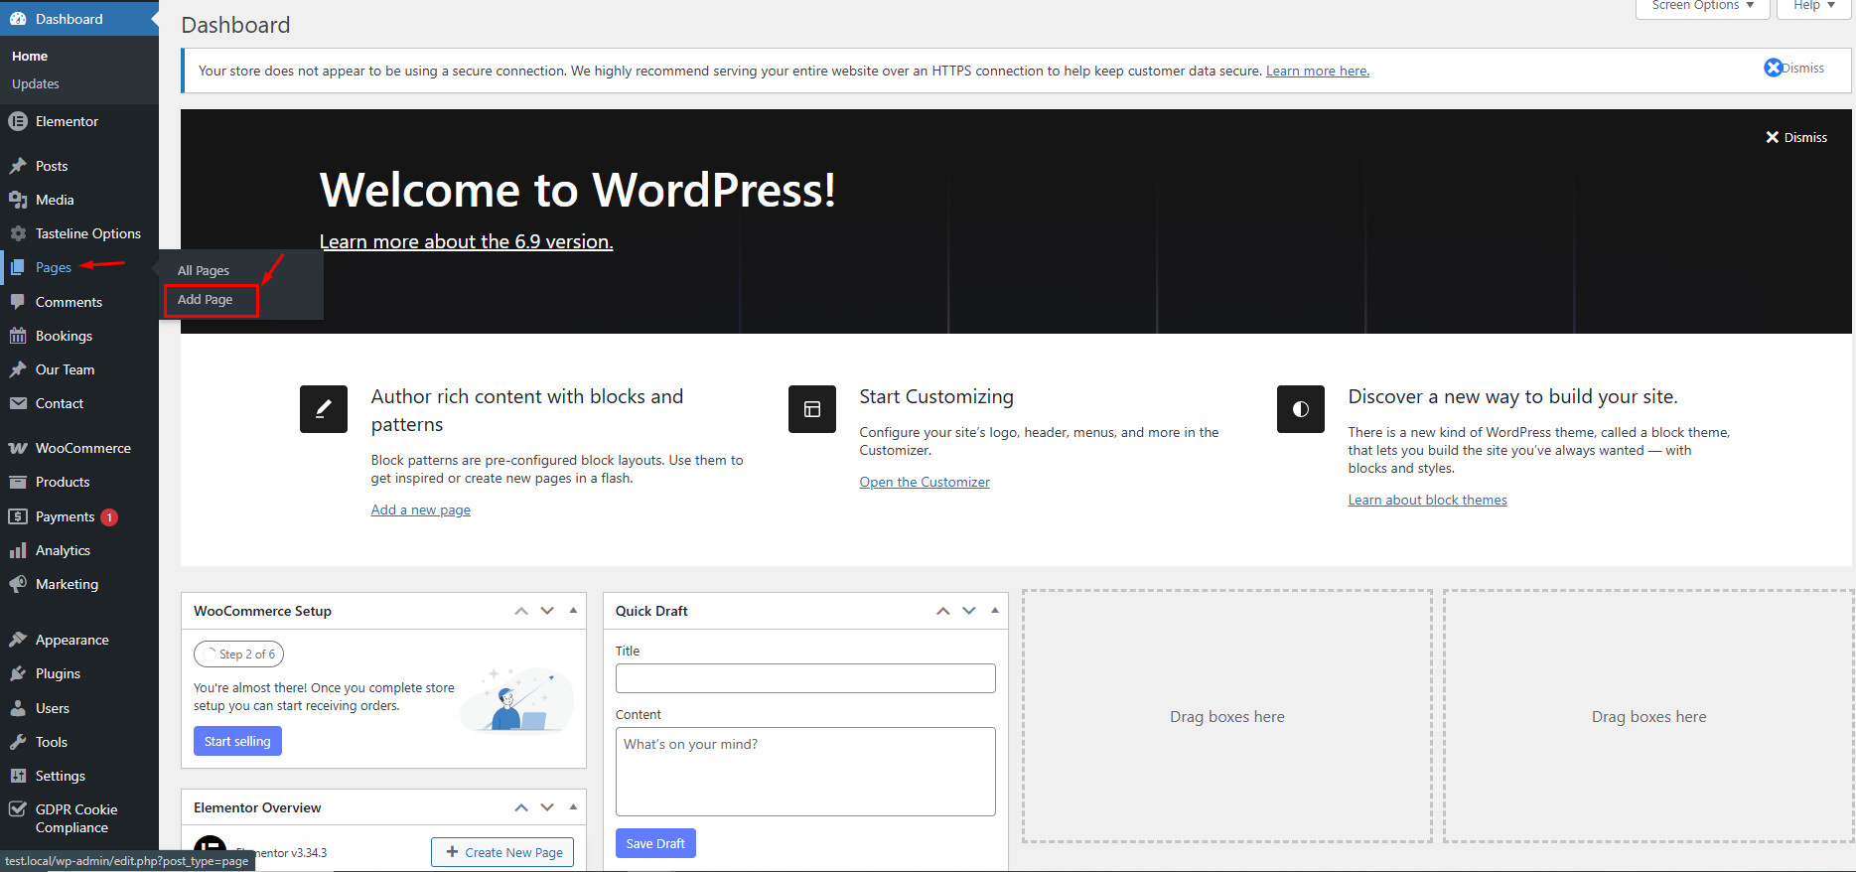Click the Media library icon
The height and width of the screenshot is (872, 1856).
click(18, 200)
